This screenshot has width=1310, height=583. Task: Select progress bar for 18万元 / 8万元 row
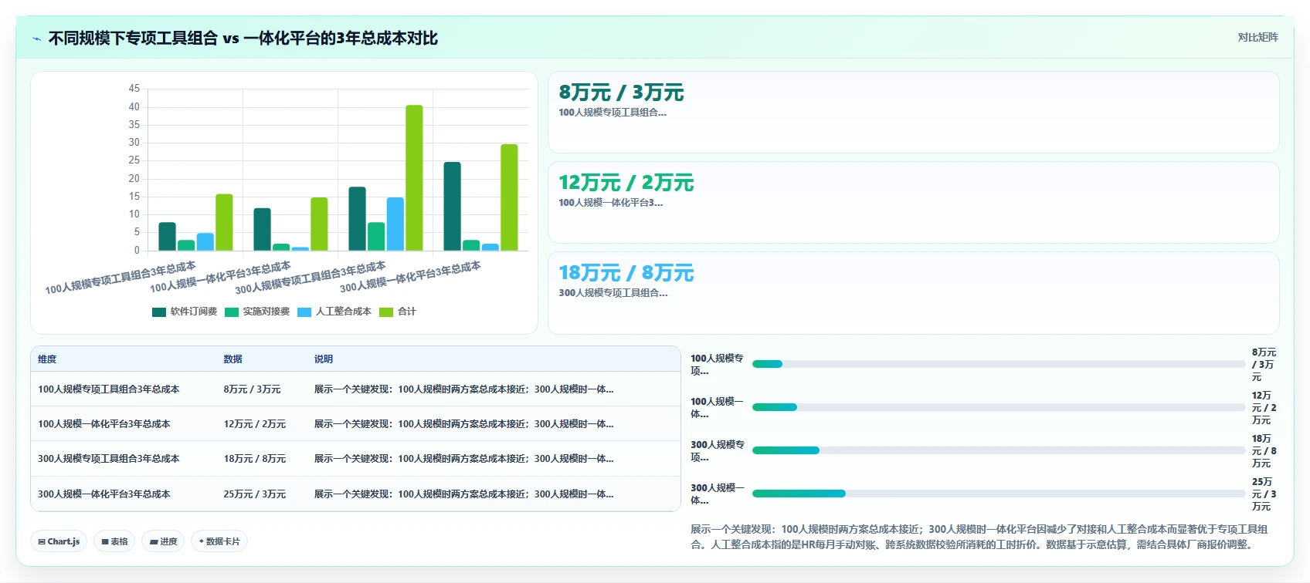(x=999, y=450)
